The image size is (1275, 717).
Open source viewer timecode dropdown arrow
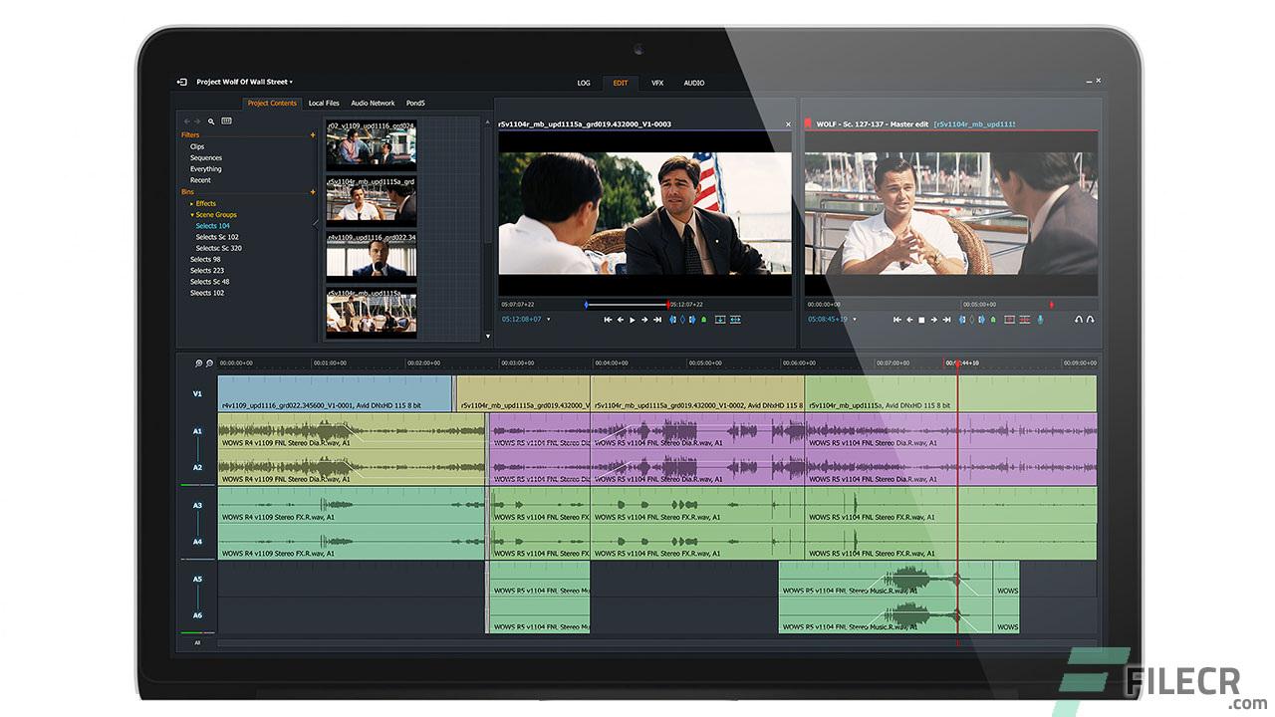(549, 320)
